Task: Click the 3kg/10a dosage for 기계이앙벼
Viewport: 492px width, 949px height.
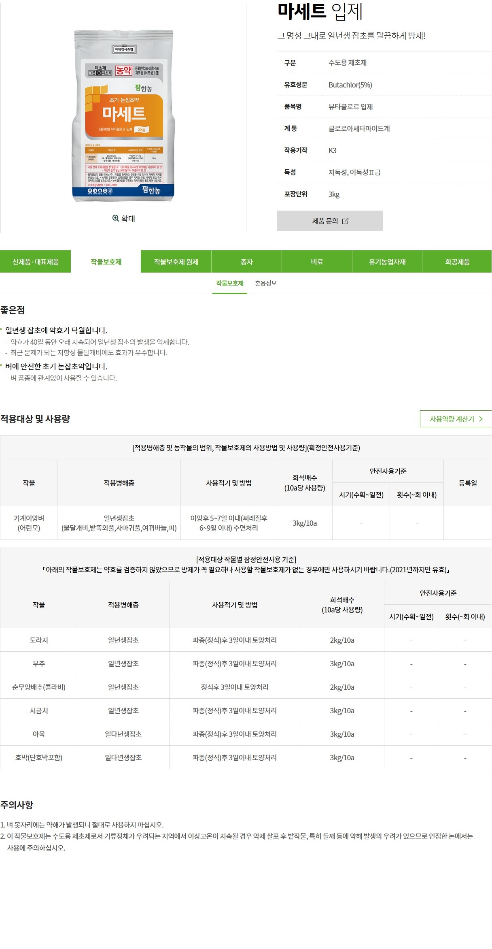Action: click(305, 523)
